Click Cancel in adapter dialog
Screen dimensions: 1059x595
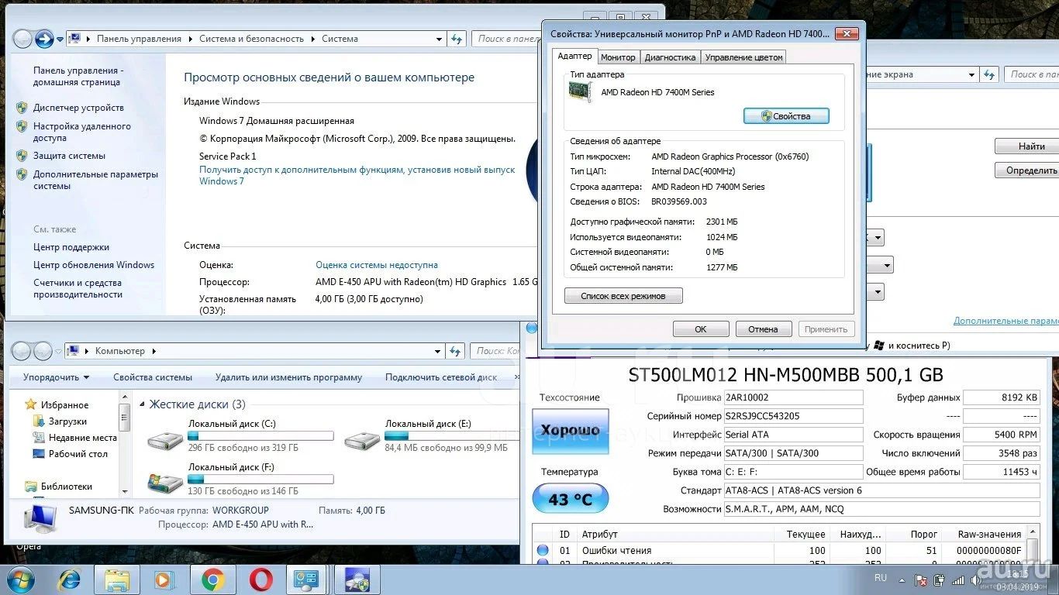tap(763, 329)
